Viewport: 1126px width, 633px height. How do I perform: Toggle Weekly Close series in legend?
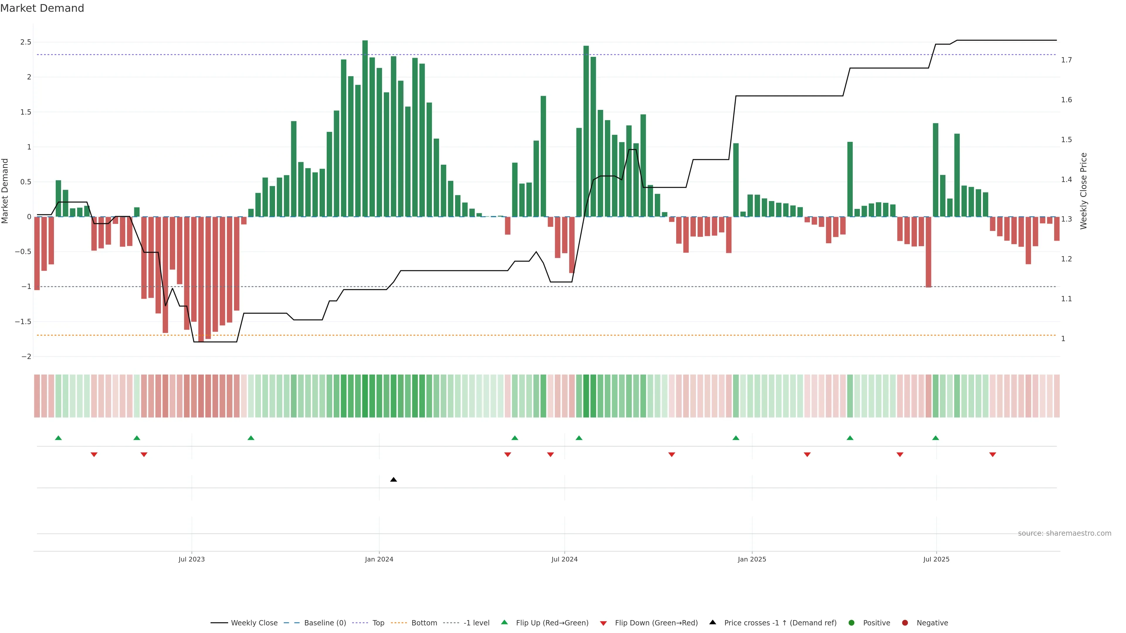click(254, 623)
